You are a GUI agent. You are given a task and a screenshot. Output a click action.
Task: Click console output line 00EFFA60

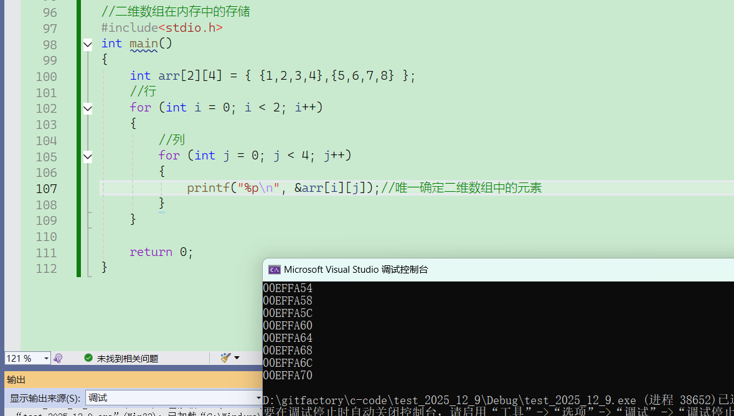click(288, 326)
